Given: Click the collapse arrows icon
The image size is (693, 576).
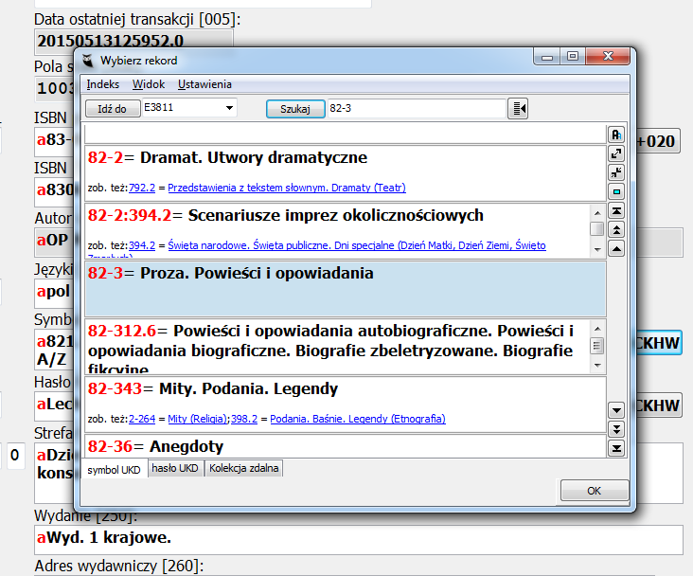Looking at the screenshot, I should tap(616, 171).
